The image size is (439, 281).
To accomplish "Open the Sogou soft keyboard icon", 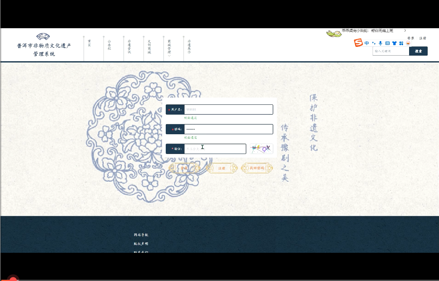I will point(388,43).
